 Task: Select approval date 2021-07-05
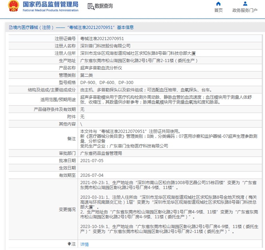pos(92,161)
